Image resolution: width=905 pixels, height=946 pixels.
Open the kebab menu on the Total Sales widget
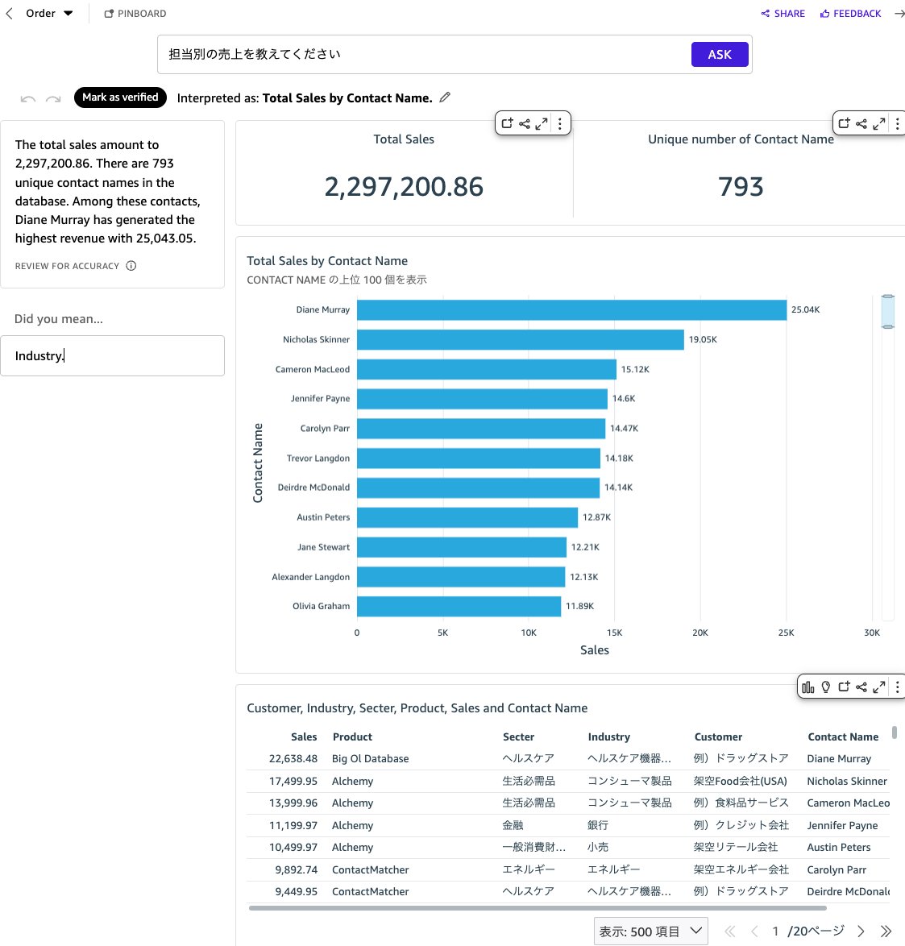point(559,123)
